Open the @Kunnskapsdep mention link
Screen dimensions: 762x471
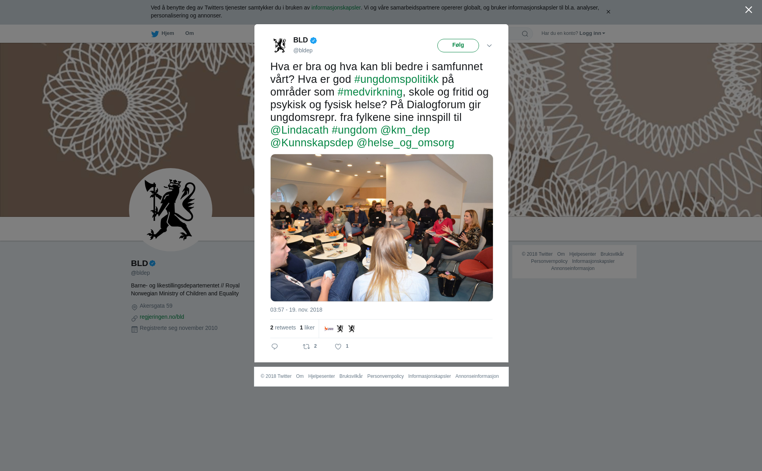pyautogui.click(x=312, y=143)
